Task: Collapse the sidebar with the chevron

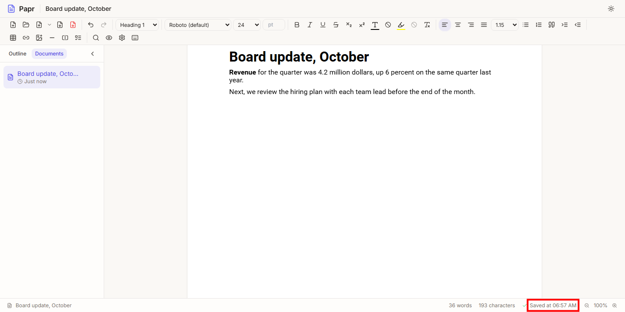Action: click(x=92, y=54)
